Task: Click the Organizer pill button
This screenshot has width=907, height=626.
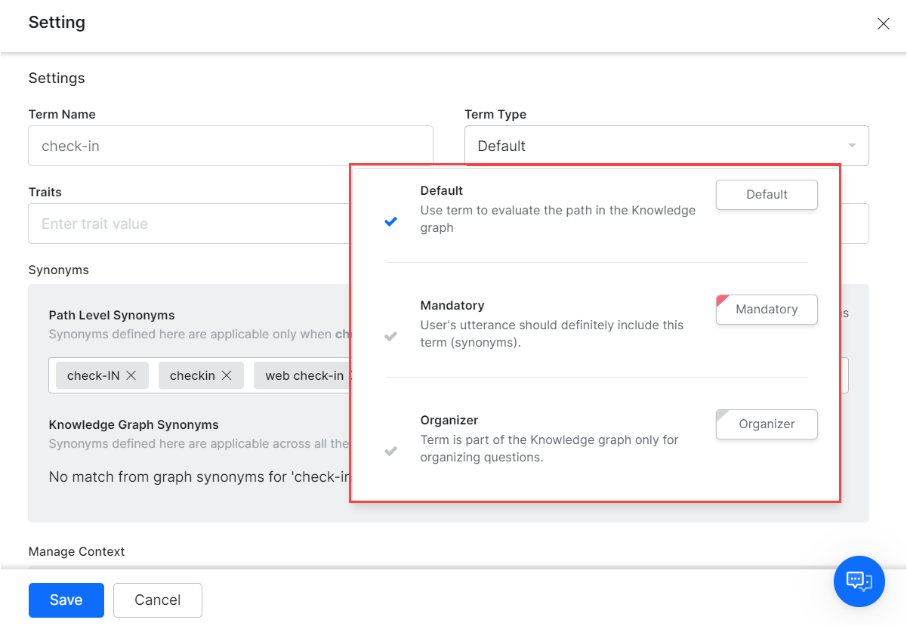Action: tap(767, 424)
